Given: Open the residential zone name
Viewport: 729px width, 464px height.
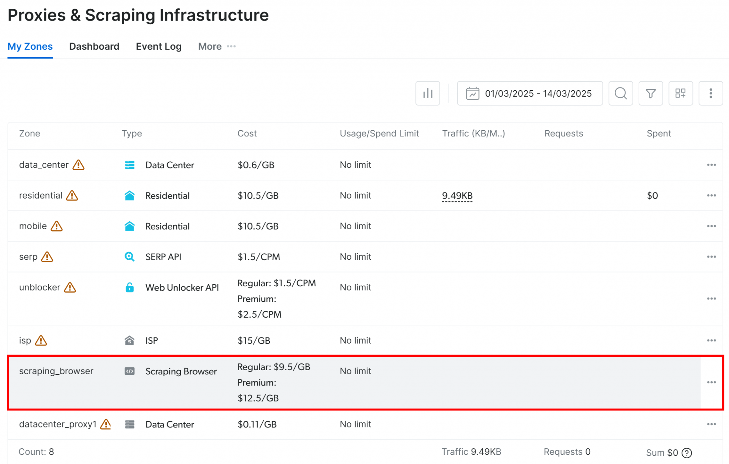Looking at the screenshot, I should click(x=41, y=196).
